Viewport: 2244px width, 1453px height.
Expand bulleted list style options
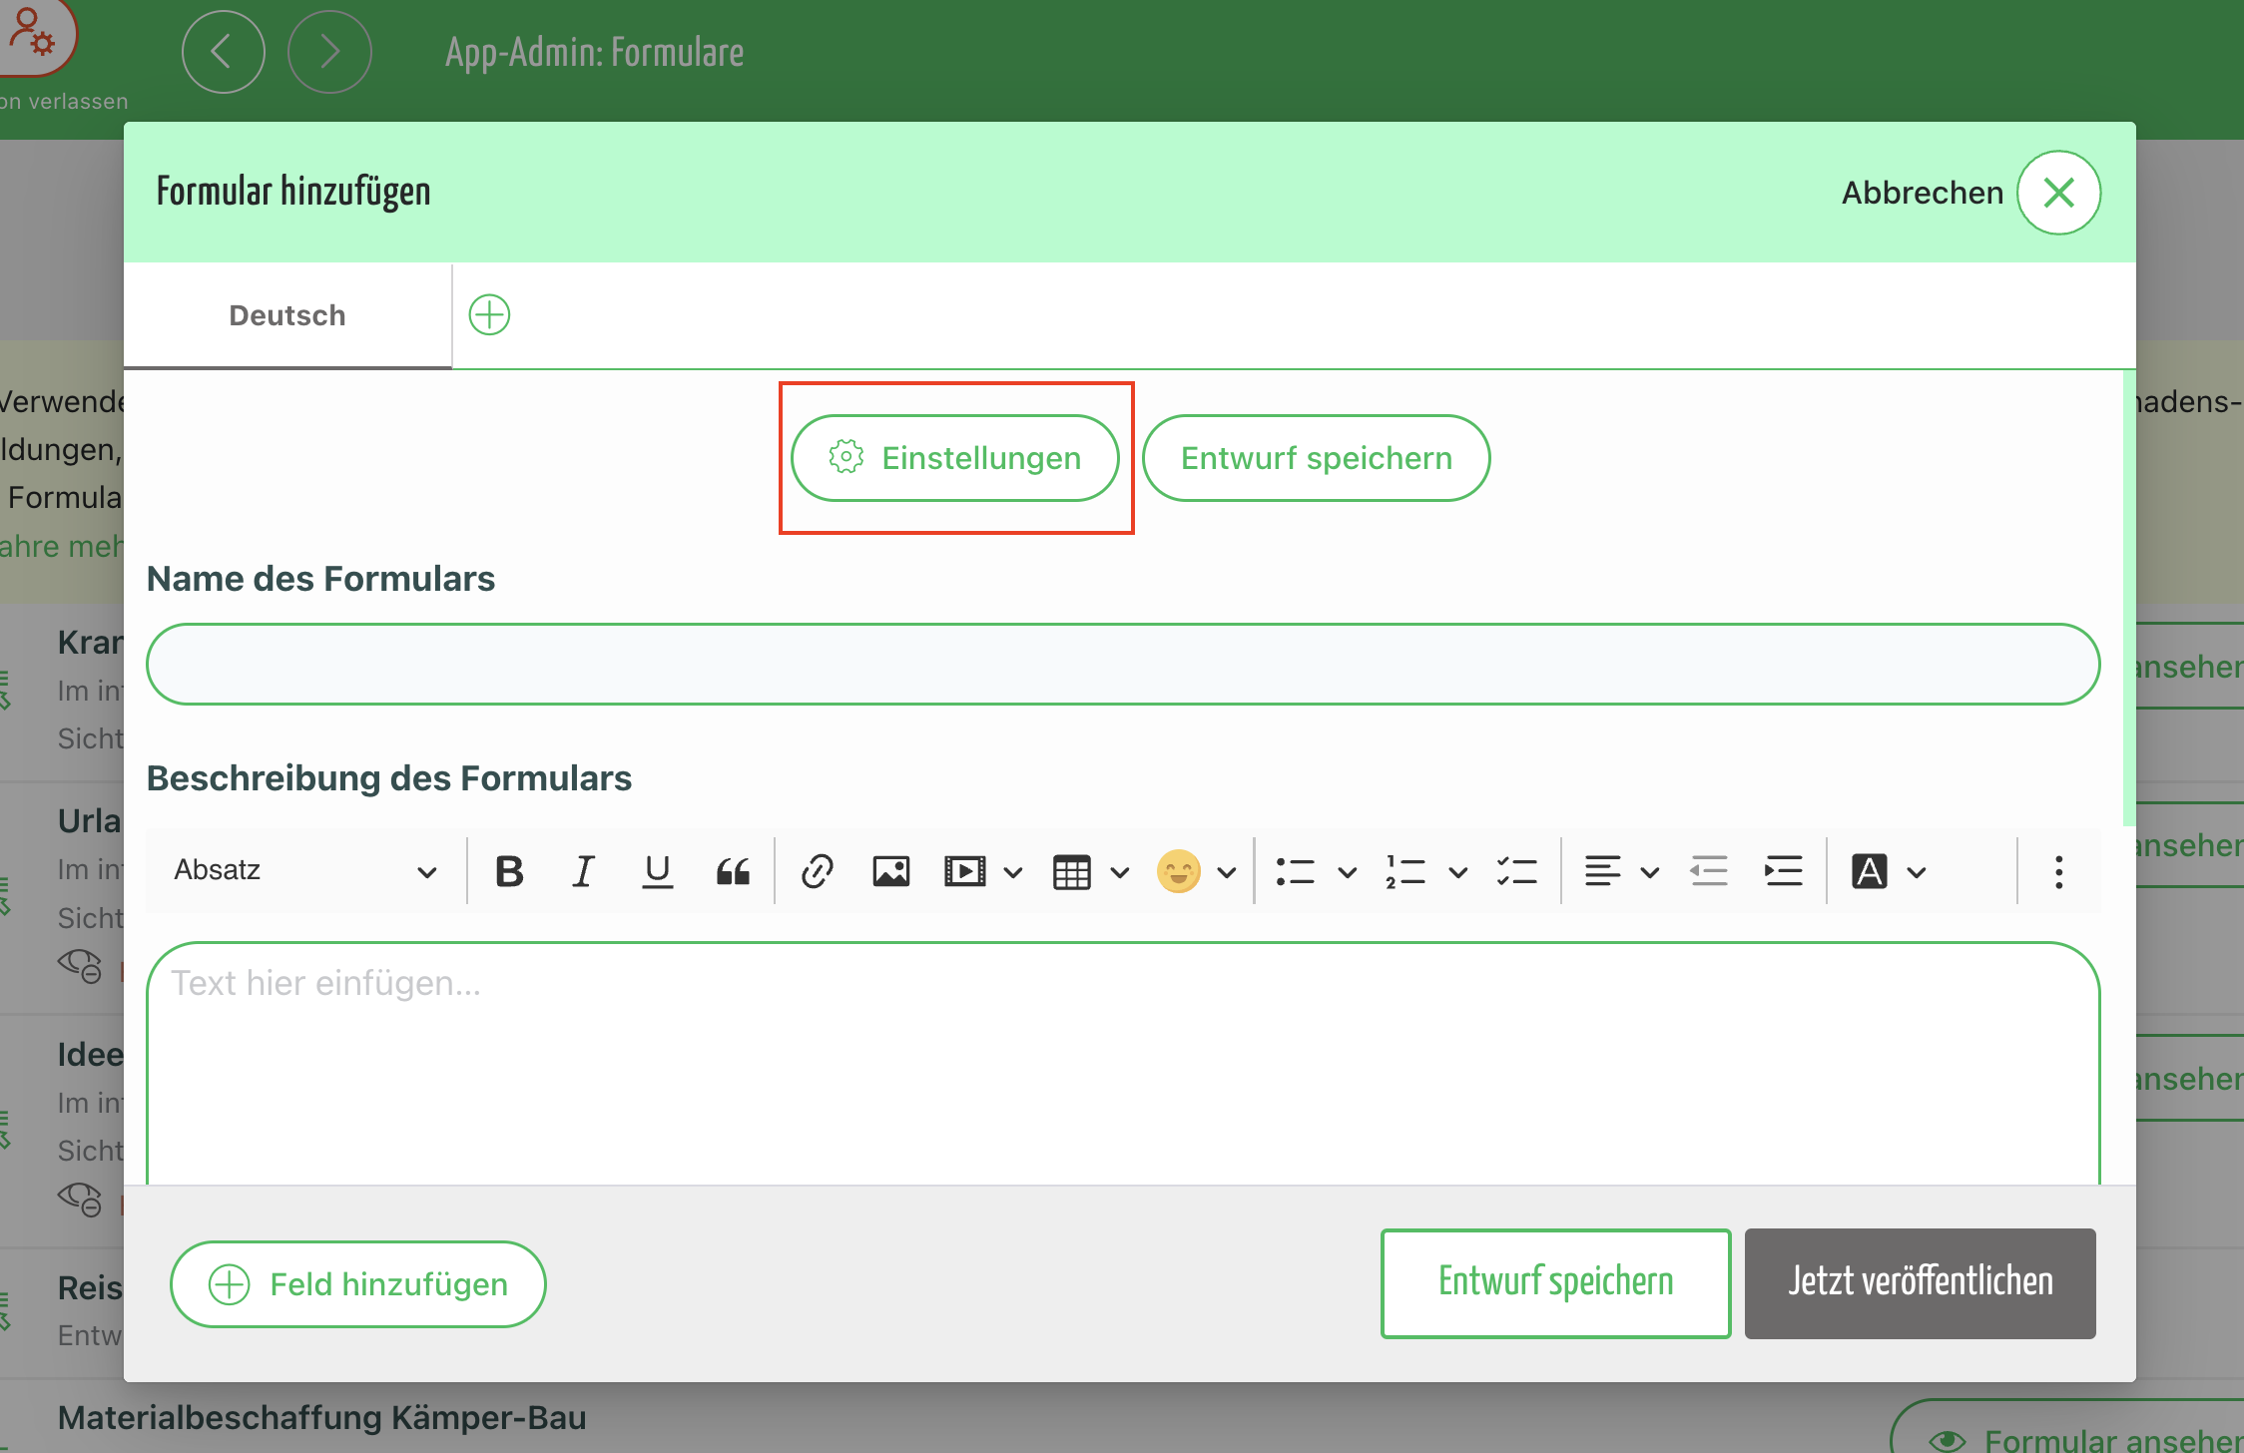click(x=1347, y=873)
